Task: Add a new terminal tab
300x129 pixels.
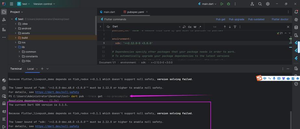Action: pyautogui.click(x=42, y=69)
